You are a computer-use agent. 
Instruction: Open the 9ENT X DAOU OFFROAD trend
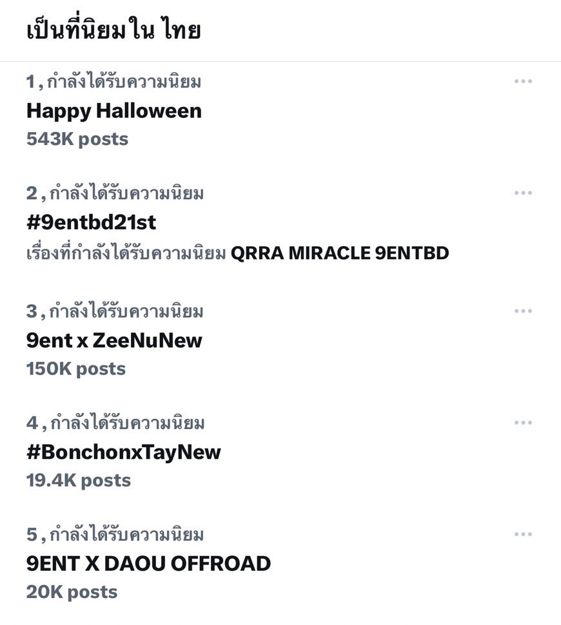click(x=148, y=563)
